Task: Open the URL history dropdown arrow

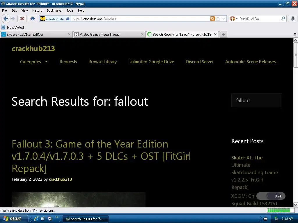Action: pos(224,19)
